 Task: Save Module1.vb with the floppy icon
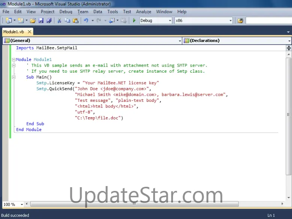[x=41, y=21]
